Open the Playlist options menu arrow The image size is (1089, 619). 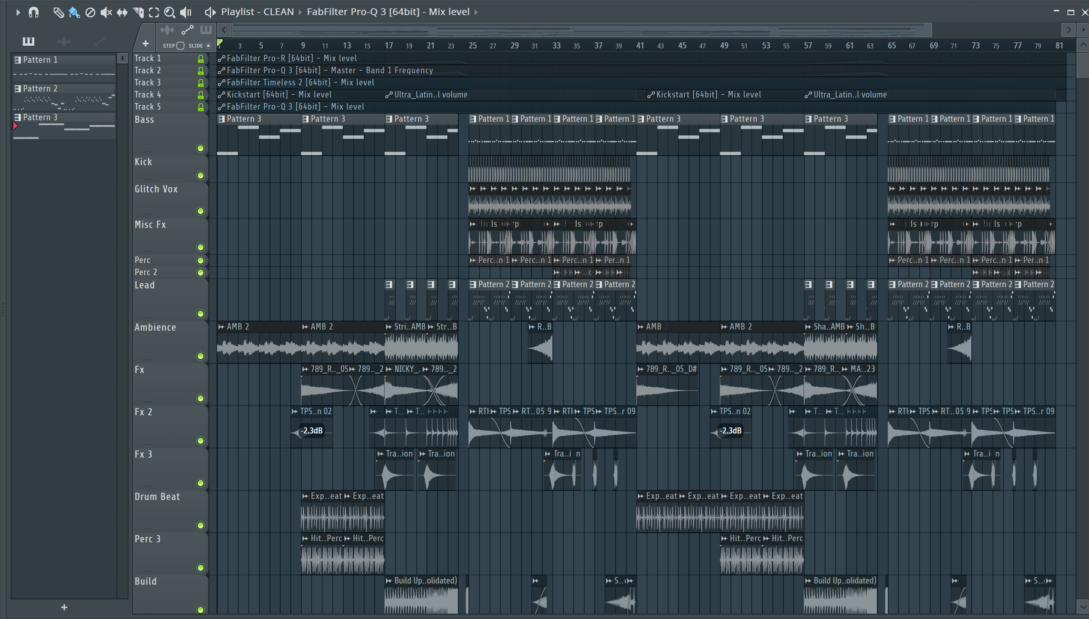(x=18, y=12)
